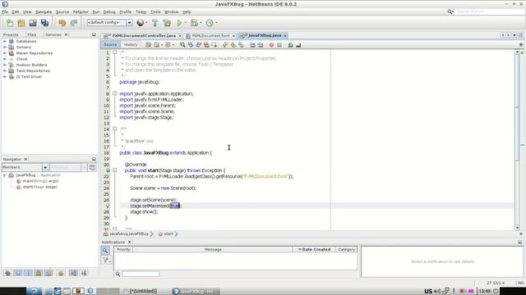
Task: Toggle second Navigator filter button at bottom
Action: pyautogui.click(x=18, y=273)
